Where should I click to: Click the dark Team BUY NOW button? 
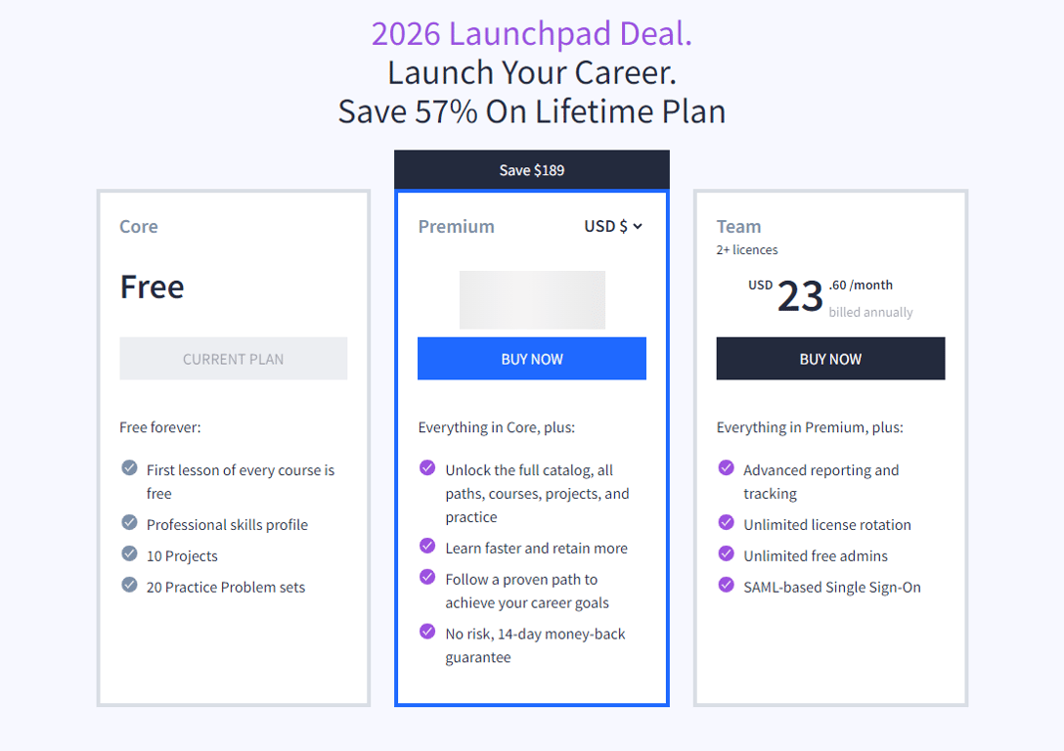pyautogui.click(x=830, y=358)
